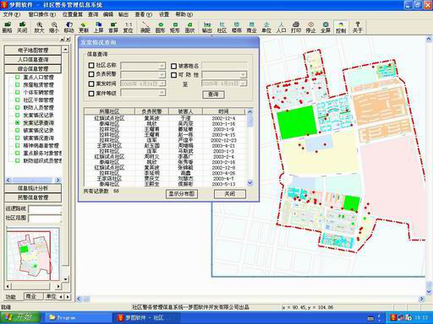The width and height of the screenshot is (433, 324).
Task: Click the 社区 toolbar icon
Action: click(222, 27)
